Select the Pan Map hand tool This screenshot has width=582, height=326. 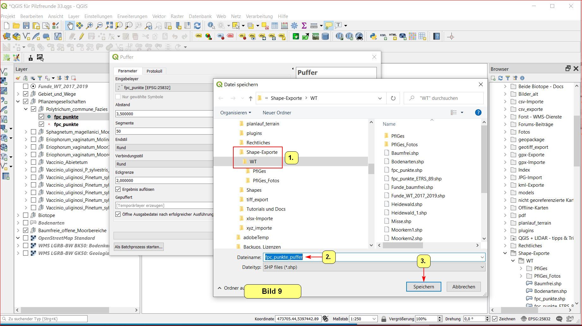click(x=70, y=26)
